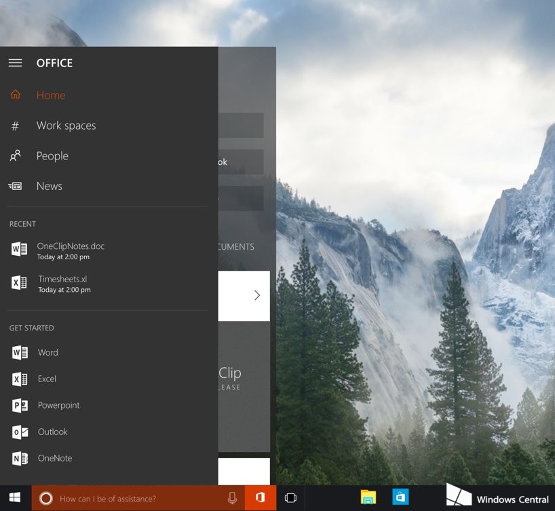Click the OneClip tile behind menu
Image resolution: width=555 pixels, height=511 pixels.
click(x=244, y=387)
